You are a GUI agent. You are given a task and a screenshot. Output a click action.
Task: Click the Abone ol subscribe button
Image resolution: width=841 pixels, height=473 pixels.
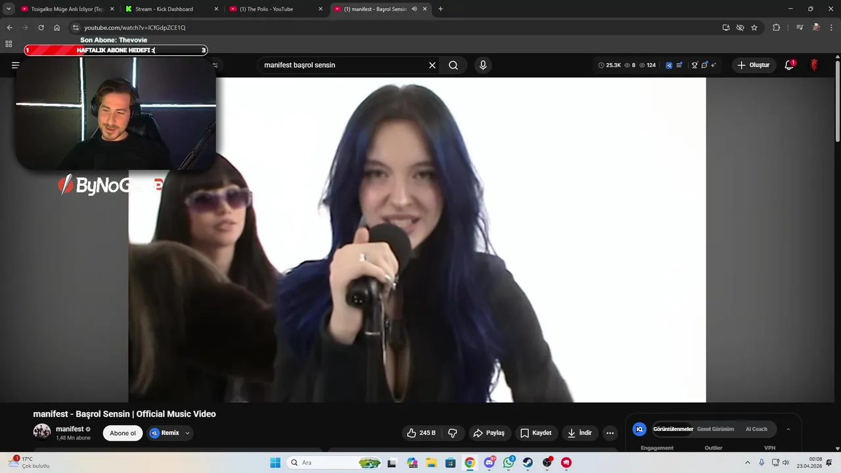coord(123,433)
